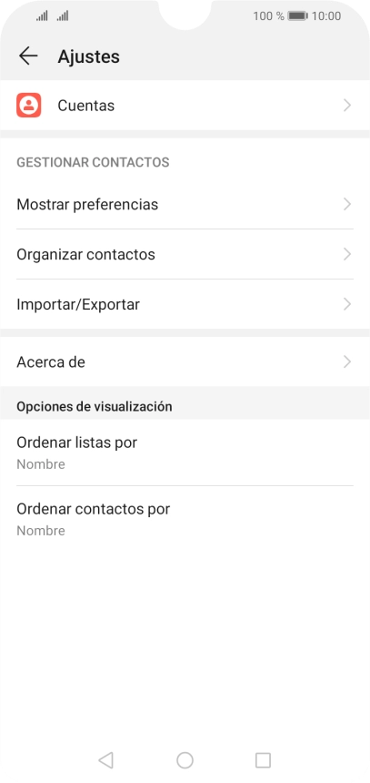Screen dimensions: 370x783
Task: Open Mostrar preferencias via its chevron
Action: click(x=347, y=204)
